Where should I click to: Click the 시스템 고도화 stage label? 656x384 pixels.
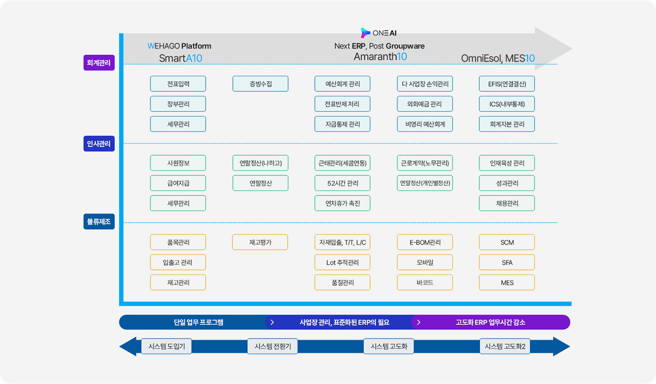point(389,347)
